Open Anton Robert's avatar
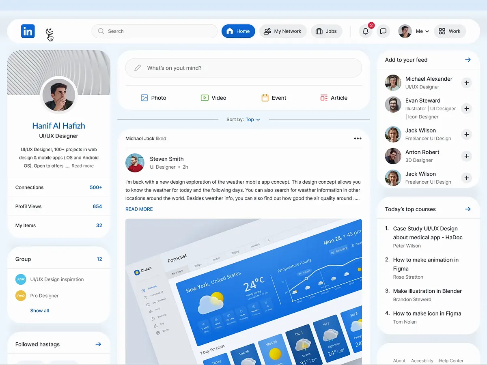Image resolution: width=487 pixels, height=365 pixels. click(393, 156)
